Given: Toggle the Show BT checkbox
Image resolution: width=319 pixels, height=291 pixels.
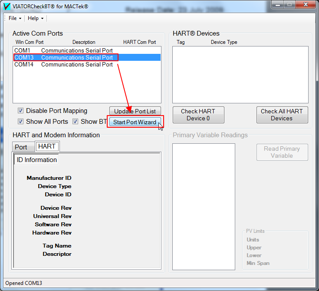Looking at the screenshot, I should click(75, 122).
